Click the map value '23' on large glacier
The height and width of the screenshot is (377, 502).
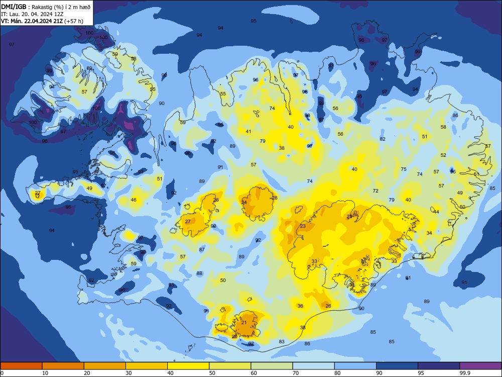303,226
